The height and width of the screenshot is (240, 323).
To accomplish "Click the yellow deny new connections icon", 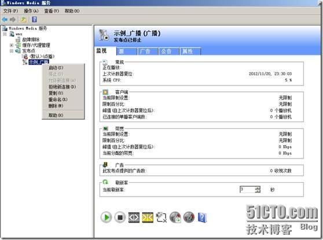I will pos(148,217).
